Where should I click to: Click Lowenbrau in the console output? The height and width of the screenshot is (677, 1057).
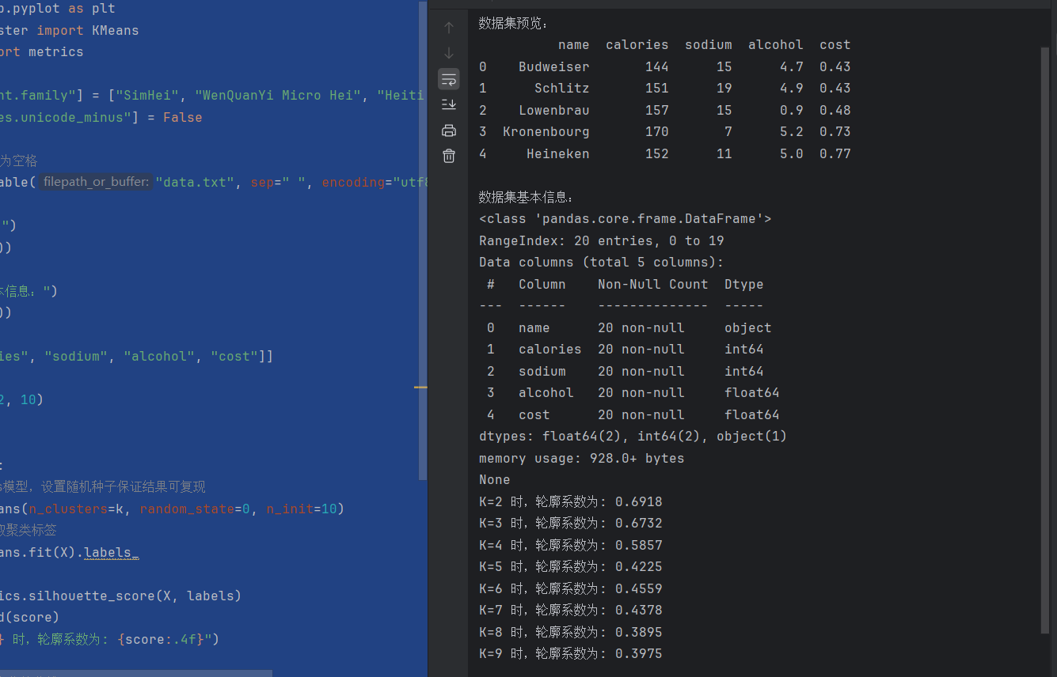pos(554,110)
